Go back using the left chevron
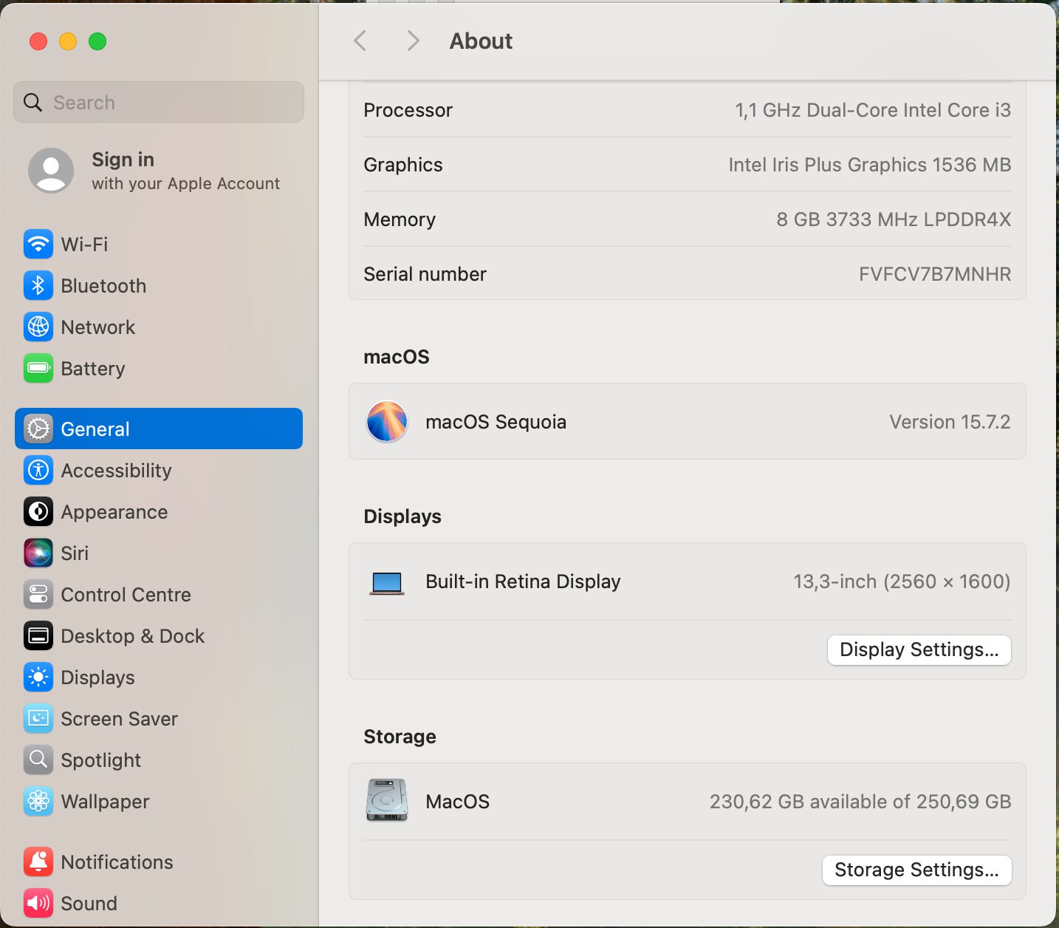This screenshot has height=928, width=1059. tap(360, 41)
